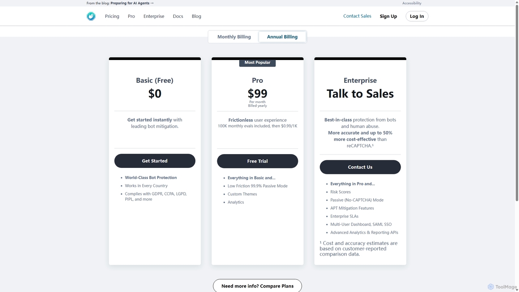This screenshot has height=292, width=519.
Task: Click Low Friction 99.9% Passive Mode
Action: click(x=257, y=186)
